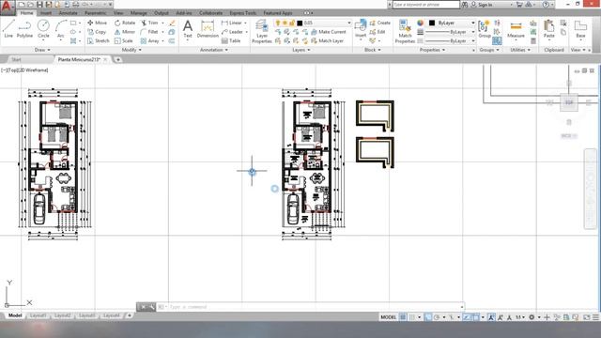Insert a Table
Screen dimensions: 601x338
(231, 40)
